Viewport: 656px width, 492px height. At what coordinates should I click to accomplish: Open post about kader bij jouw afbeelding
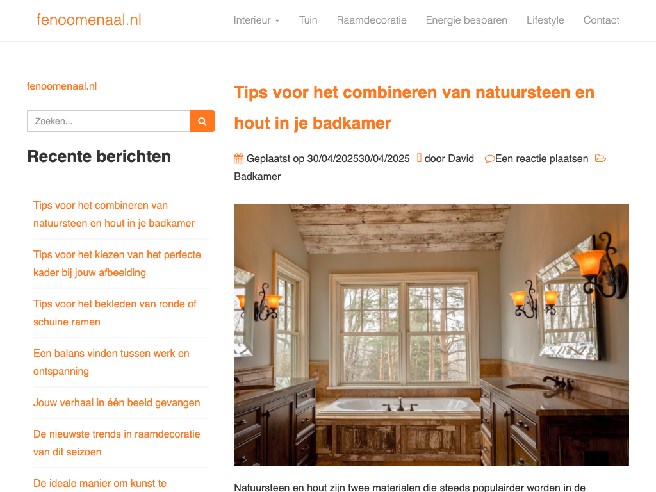point(117,263)
